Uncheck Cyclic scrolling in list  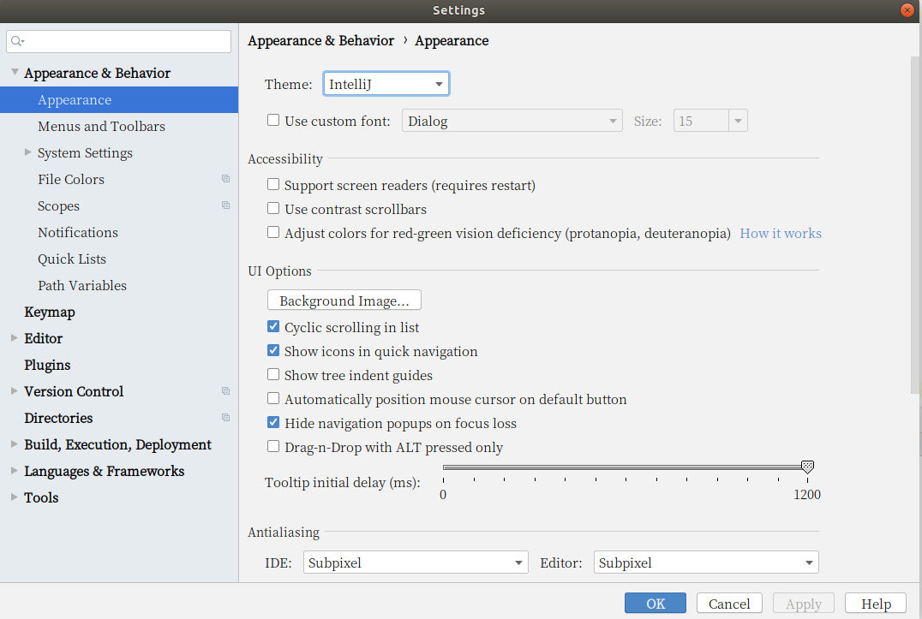[273, 326]
